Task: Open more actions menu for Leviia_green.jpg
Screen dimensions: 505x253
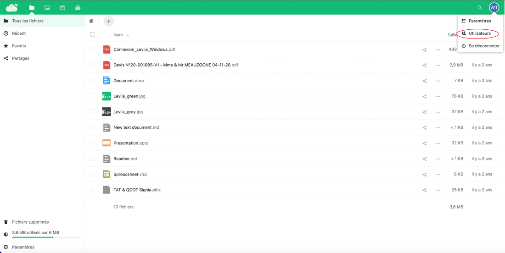Action: [x=438, y=96]
